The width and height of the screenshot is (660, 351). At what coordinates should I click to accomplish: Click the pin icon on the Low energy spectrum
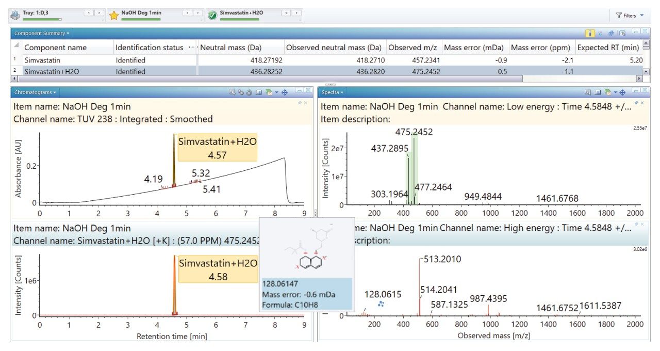pos(636,103)
